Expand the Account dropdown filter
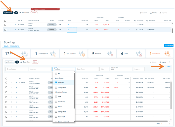Image resolution: width=175 pixels, height=127 pixels. click(40, 69)
